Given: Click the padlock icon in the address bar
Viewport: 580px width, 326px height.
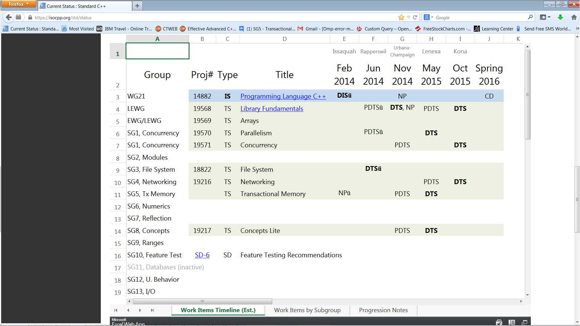Looking at the screenshot, I should point(30,17).
